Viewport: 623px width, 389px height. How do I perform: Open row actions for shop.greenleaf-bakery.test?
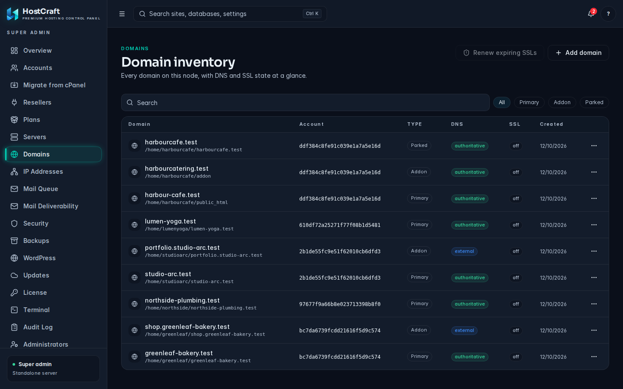point(594,330)
